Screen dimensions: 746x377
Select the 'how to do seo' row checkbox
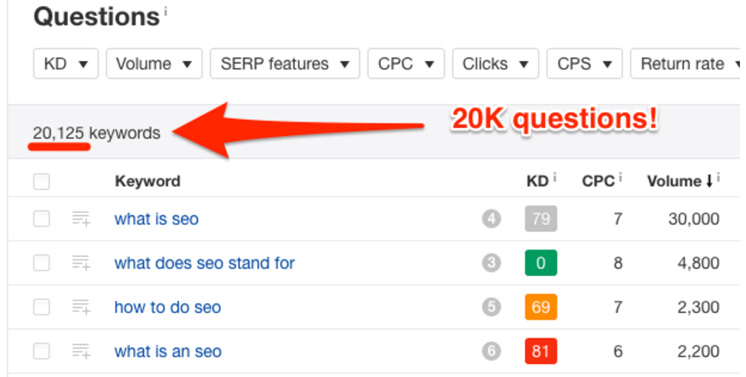point(41,308)
